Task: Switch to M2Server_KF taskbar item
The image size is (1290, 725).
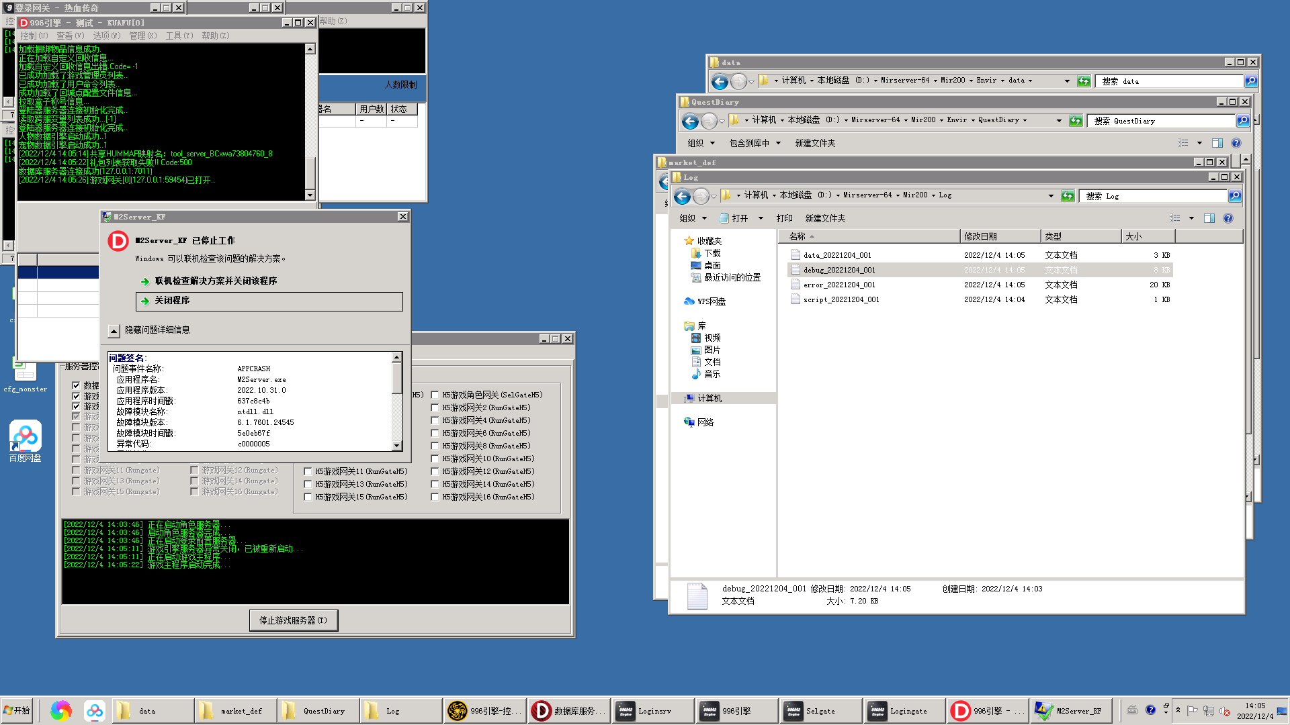Action: pyautogui.click(x=1072, y=710)
